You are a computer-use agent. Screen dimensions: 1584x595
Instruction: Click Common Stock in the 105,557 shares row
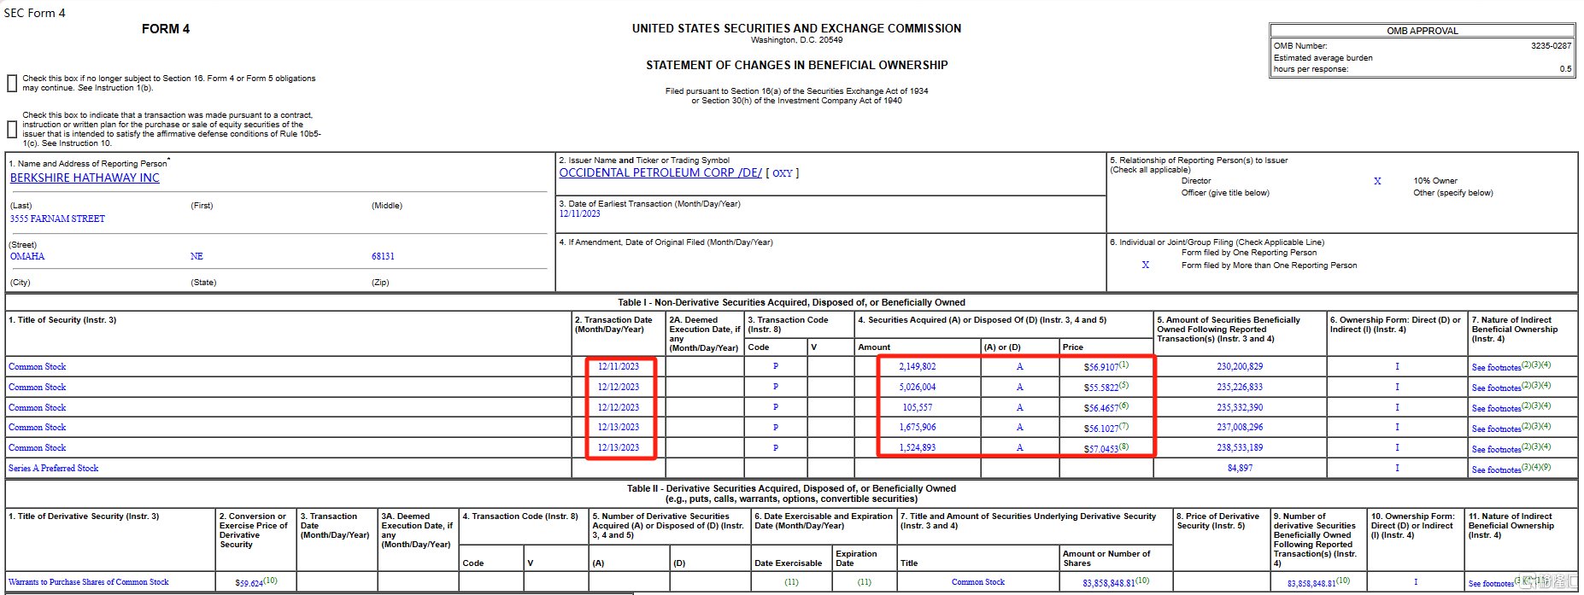tap(37, 408)
